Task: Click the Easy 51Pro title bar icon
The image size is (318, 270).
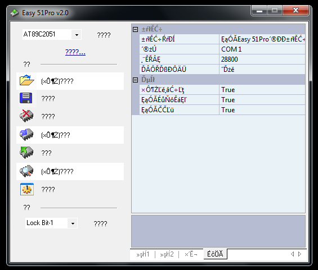Action: (15, 13)
